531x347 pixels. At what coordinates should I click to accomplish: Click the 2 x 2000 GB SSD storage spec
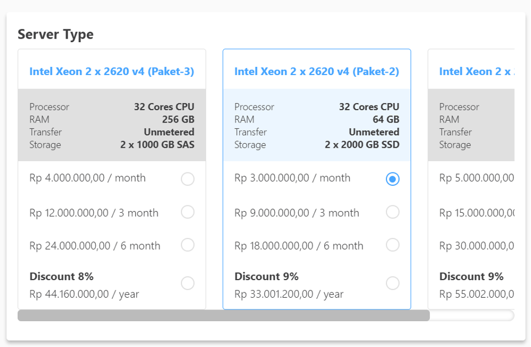coord(362,145)
